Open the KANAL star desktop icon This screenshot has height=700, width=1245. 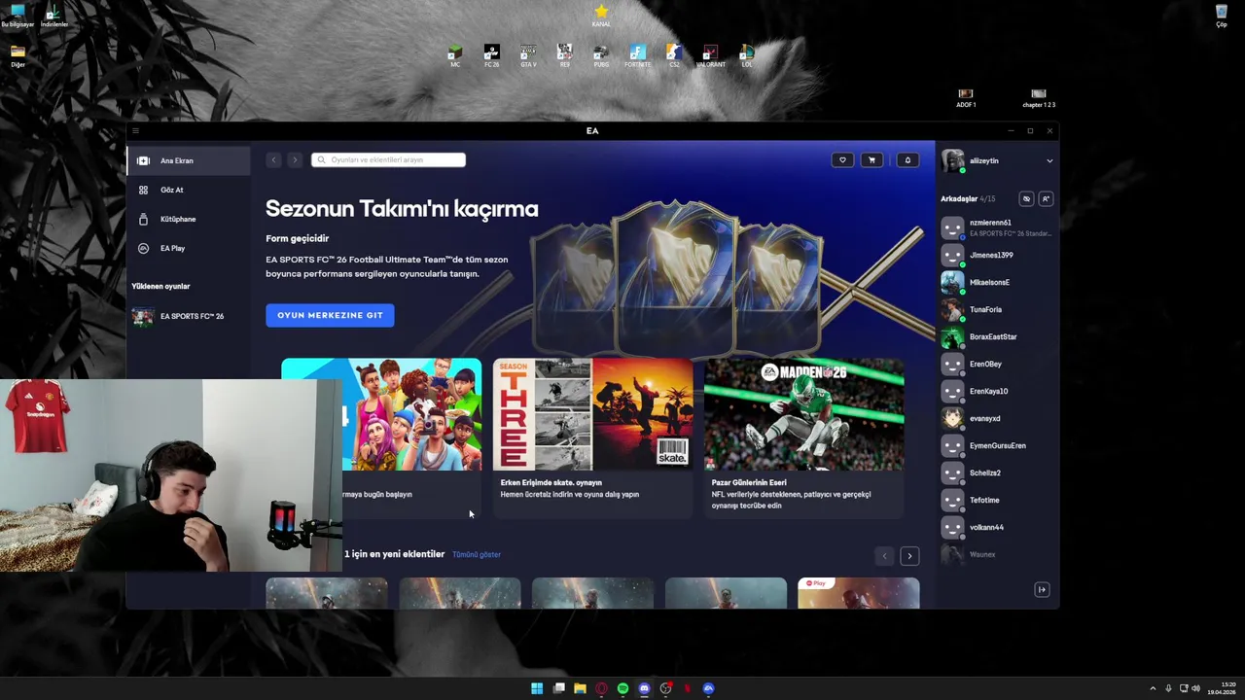click(x=601, y=16)
